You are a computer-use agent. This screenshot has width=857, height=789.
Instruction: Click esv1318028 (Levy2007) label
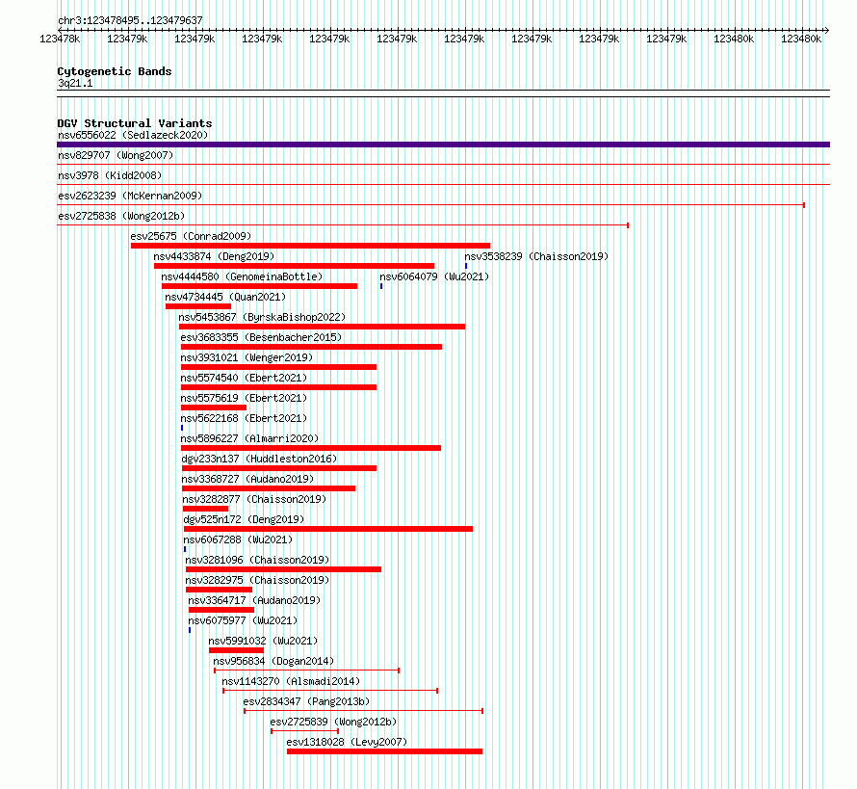tap(347, 742)
